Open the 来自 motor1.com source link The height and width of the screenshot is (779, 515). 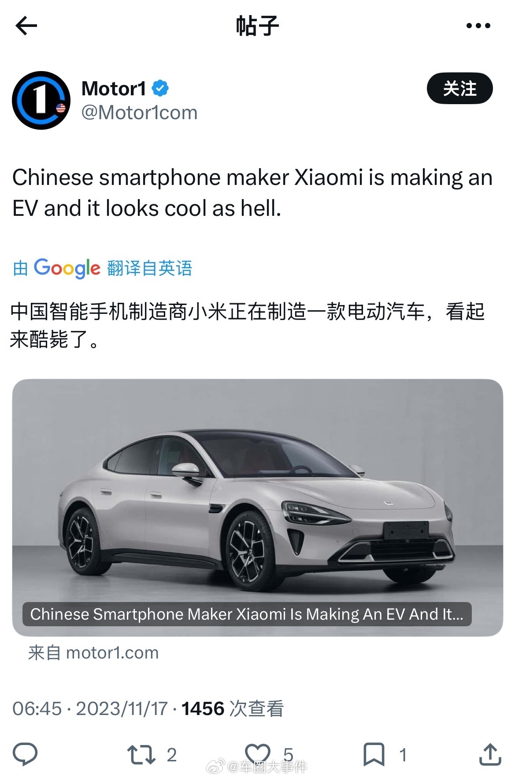(93, 652)
